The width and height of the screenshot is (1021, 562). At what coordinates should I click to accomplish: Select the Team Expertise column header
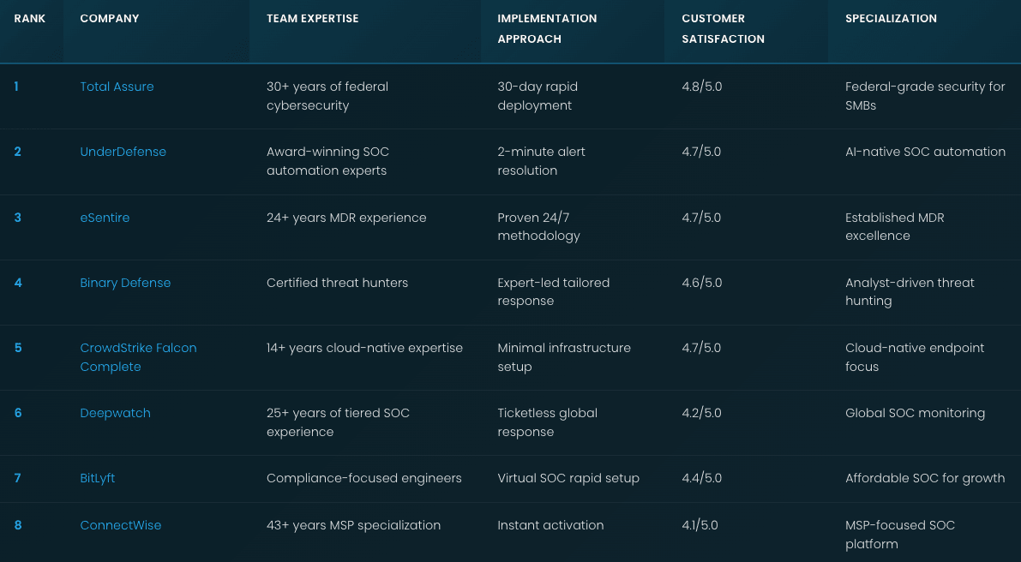click(x=312, y=18)
